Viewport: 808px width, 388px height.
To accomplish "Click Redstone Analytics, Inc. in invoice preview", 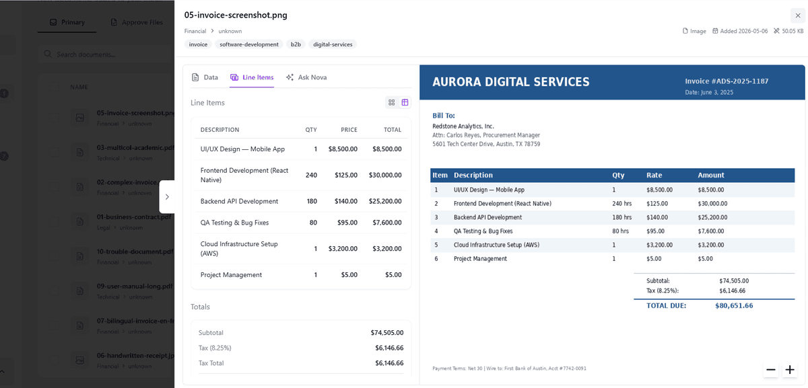I will click(x=463, y=126).
